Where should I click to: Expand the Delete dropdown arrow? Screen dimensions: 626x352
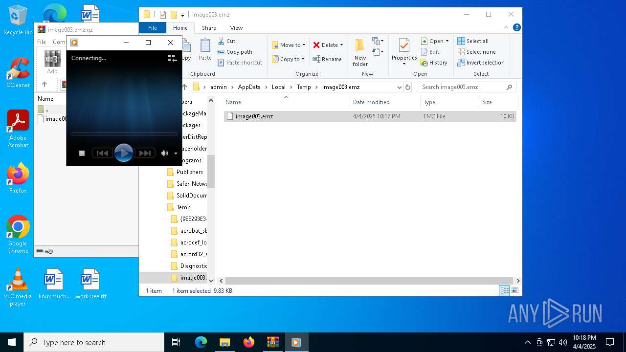(341, 45)
